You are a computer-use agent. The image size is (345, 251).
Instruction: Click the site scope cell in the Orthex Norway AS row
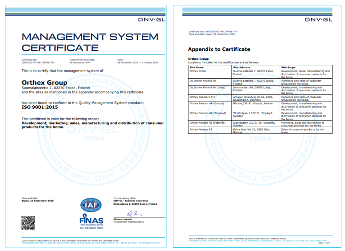pos(306,130)
